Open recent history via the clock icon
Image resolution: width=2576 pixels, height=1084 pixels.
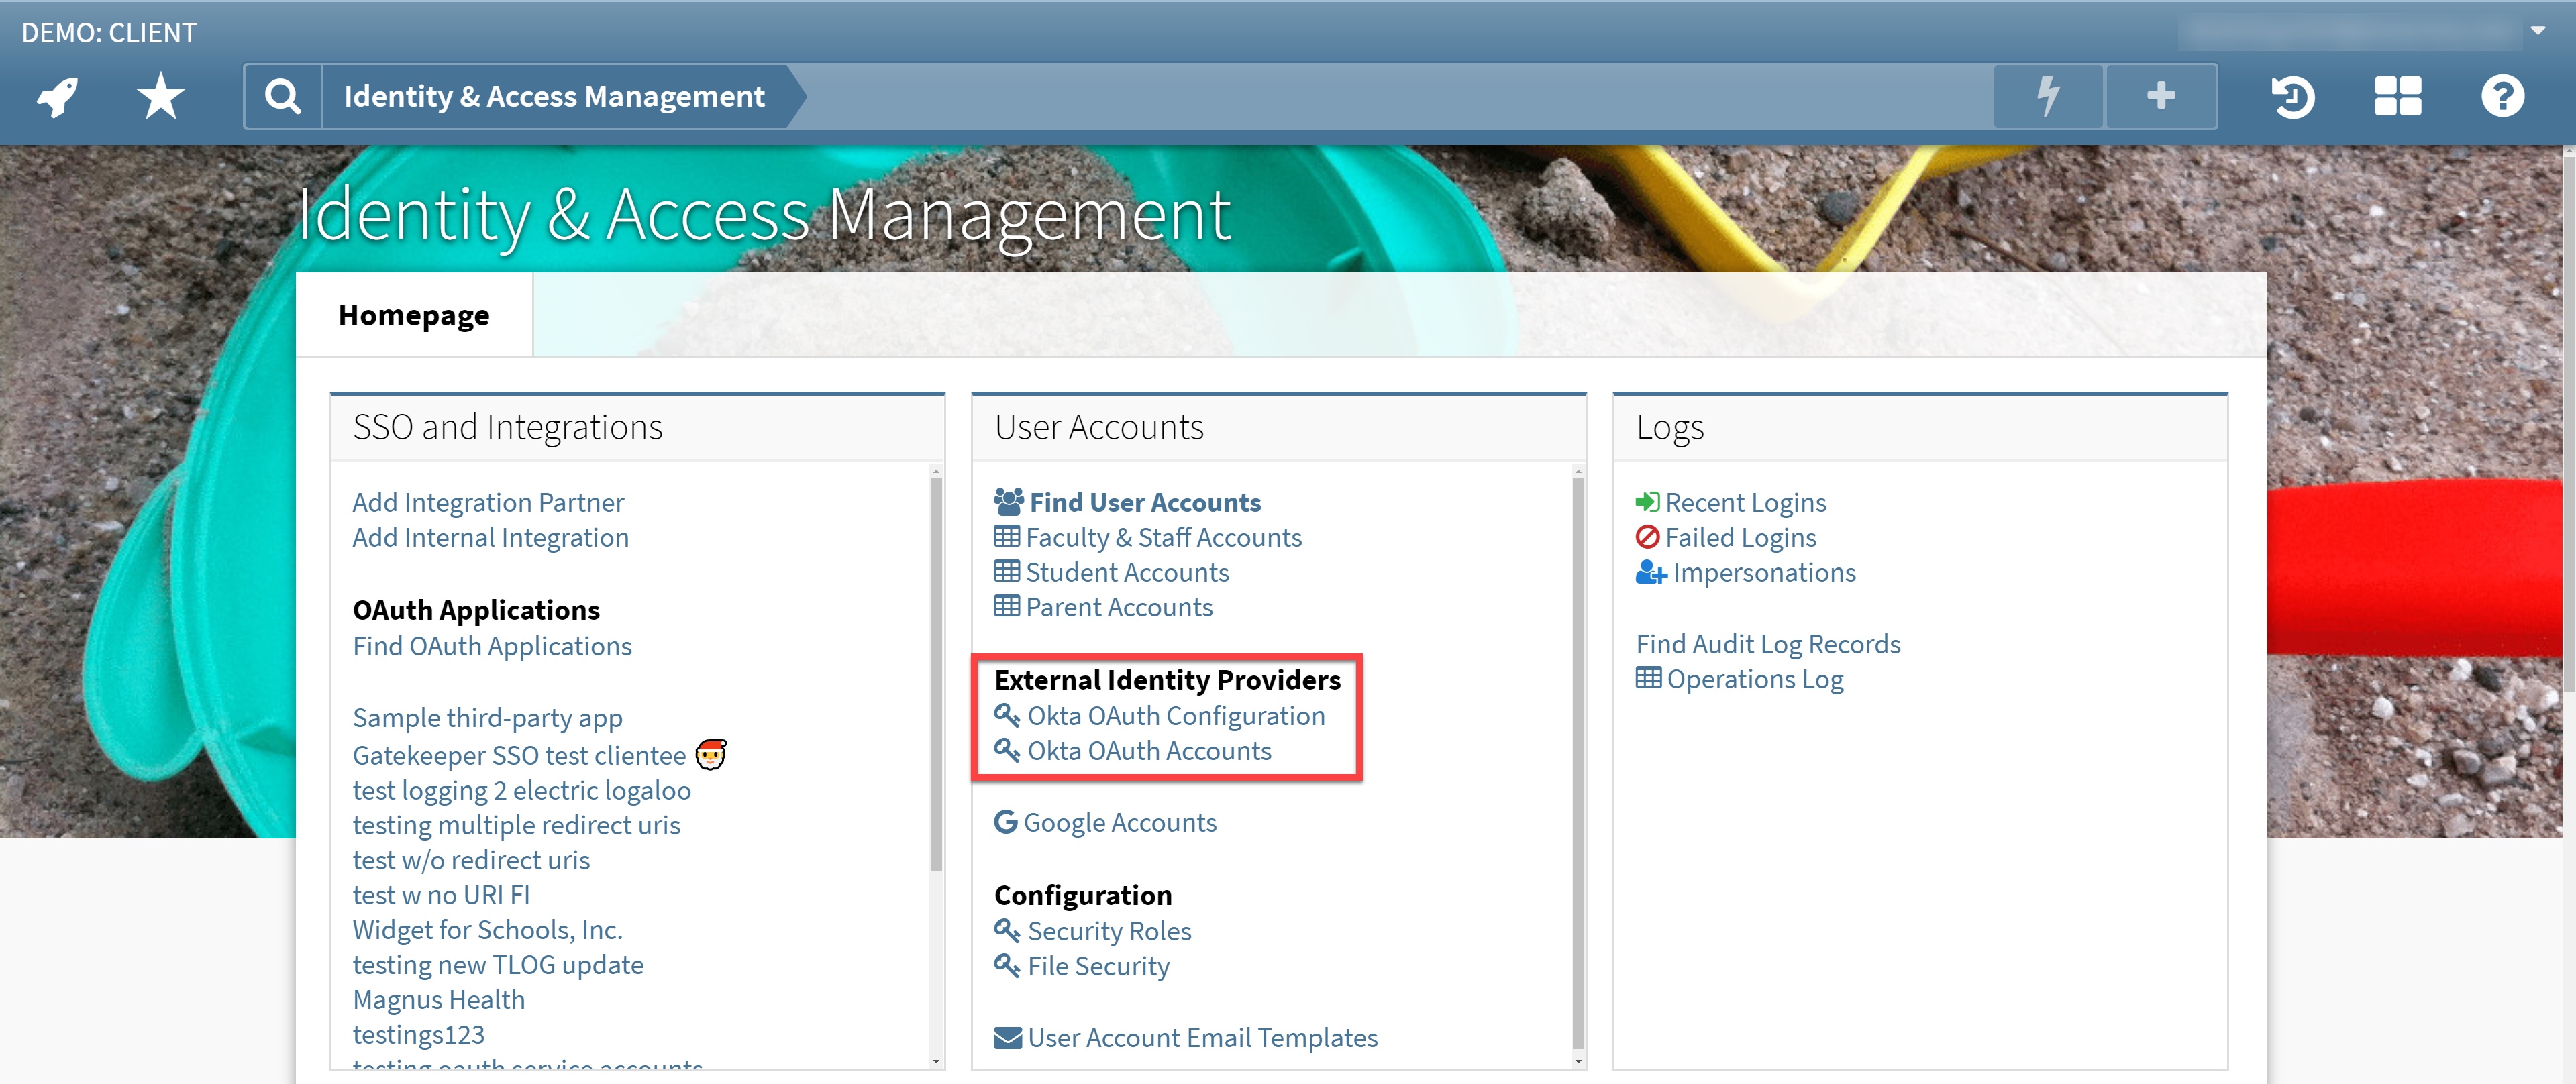[x=2294, y=96]
